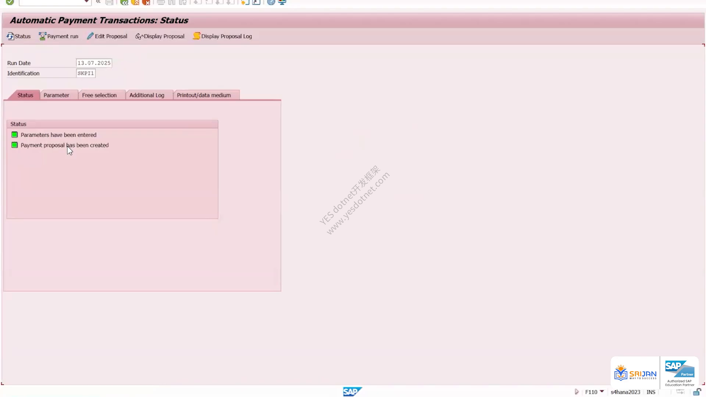Click the Save disk icon in toolbar
Image resolution: width=706 pixels, height=397 pixels.
click(x=109, y=2)
